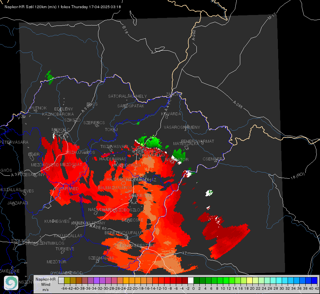Click the KUNHEGYES city label
The width and height of the screenshot is (320, 294).
click(57, 221)
